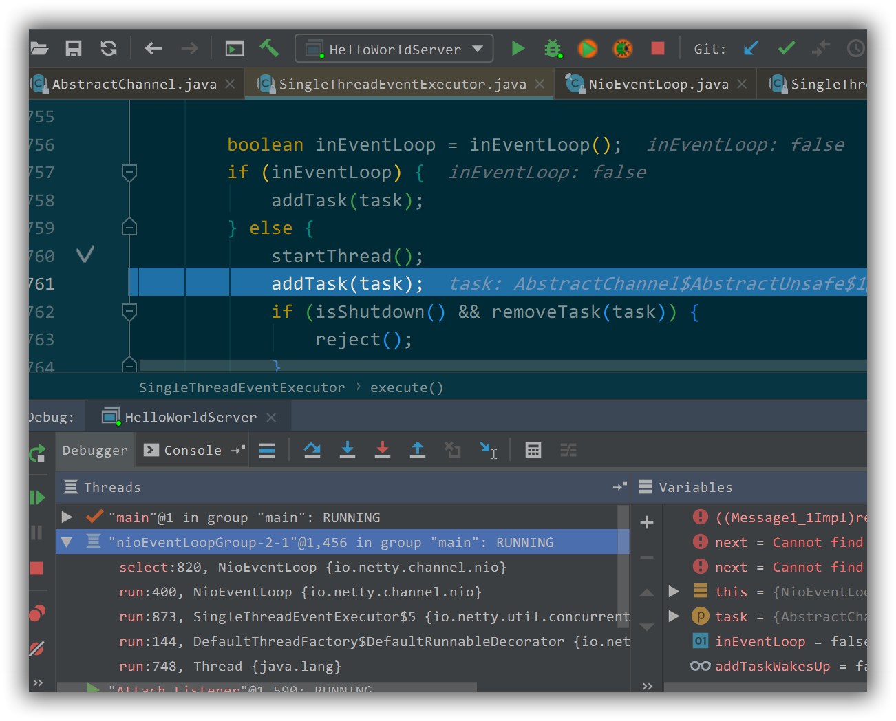The height and width of the screenshot is (721, 896).
Task: Click the Trace Current Stream Chain icon
Action: (x=568, y=450)
